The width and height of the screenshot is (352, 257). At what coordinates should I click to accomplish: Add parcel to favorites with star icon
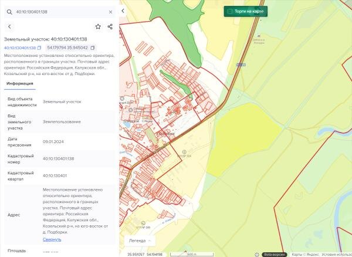pyautogui.click(x=98, y=27)
